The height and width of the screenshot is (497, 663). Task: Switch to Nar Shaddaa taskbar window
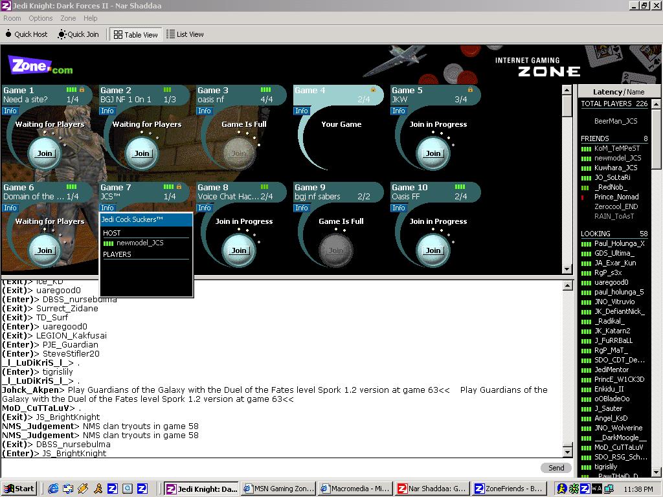point(432,489)
